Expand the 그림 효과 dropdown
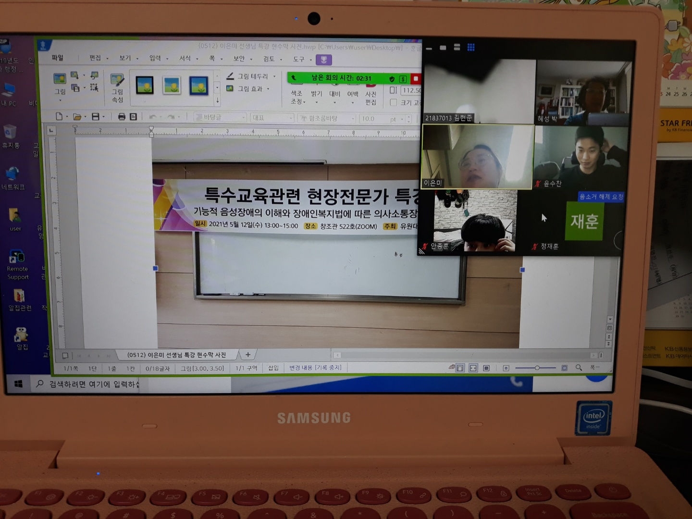The image size is (692, 519). 268,89
